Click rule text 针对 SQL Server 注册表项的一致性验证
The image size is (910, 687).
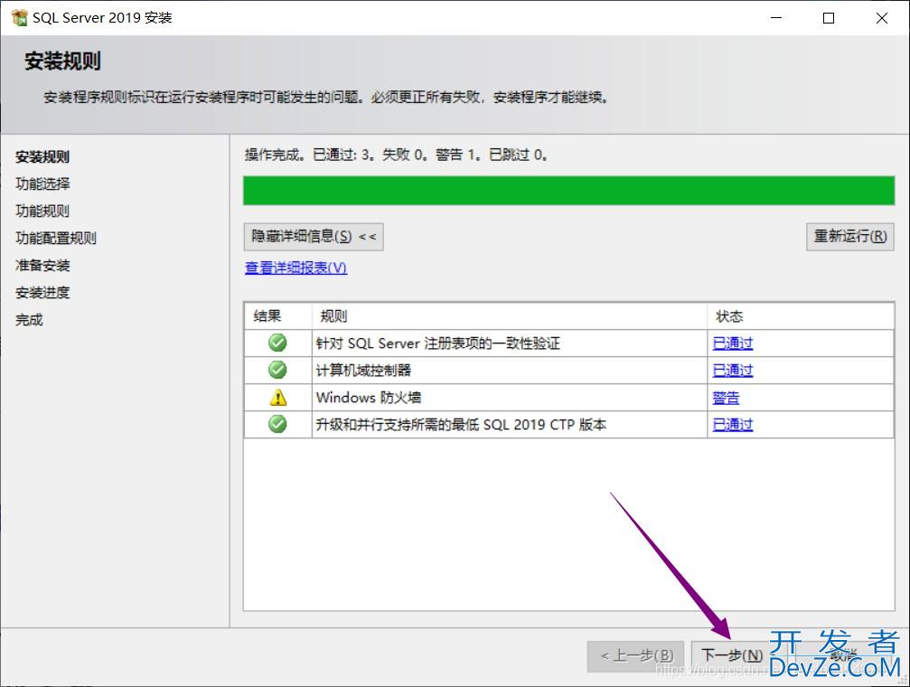437,343
